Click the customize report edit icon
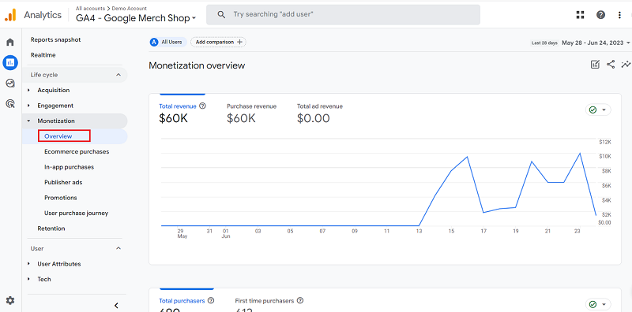This screenshot has width=632, height=312. click(x=595, y=65)
